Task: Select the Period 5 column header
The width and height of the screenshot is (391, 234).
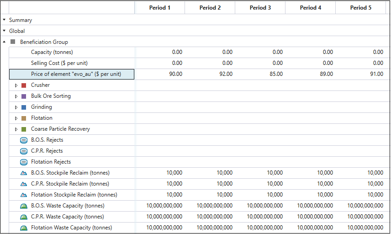Action: click(x=360, y=8)
